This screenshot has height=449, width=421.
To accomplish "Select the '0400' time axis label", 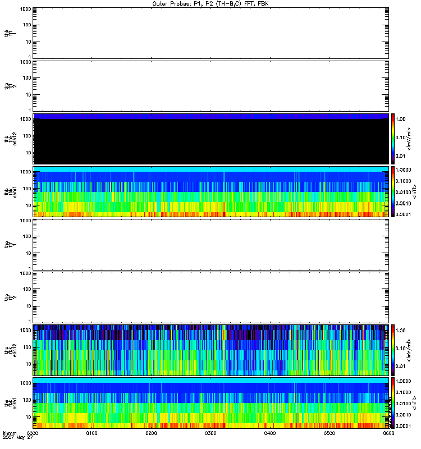I will pyautogui.click(x=270, y=433).
